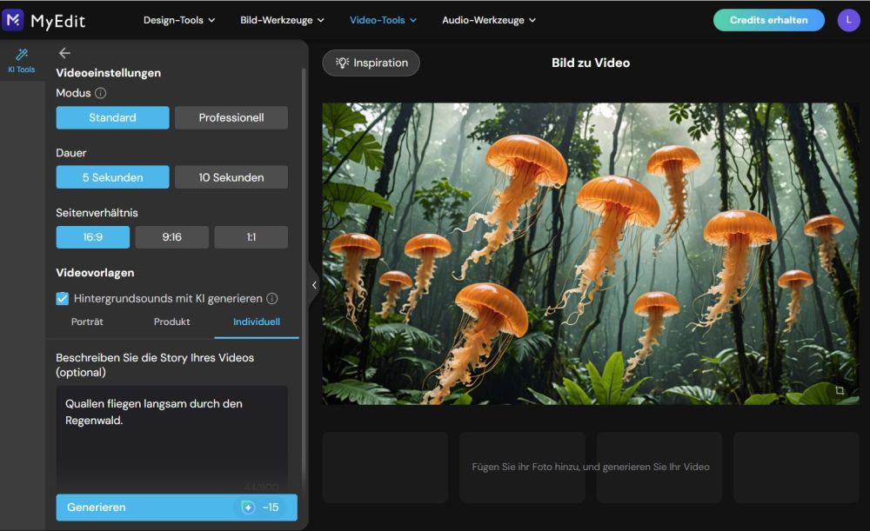Open the Inspiration button
Screen dimensions: 870x531
click(371, 63)
